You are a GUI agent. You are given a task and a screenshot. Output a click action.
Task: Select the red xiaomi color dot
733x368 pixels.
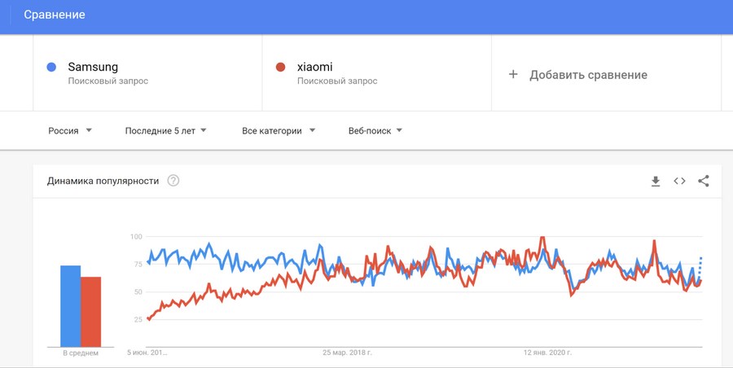pos(280,68)
